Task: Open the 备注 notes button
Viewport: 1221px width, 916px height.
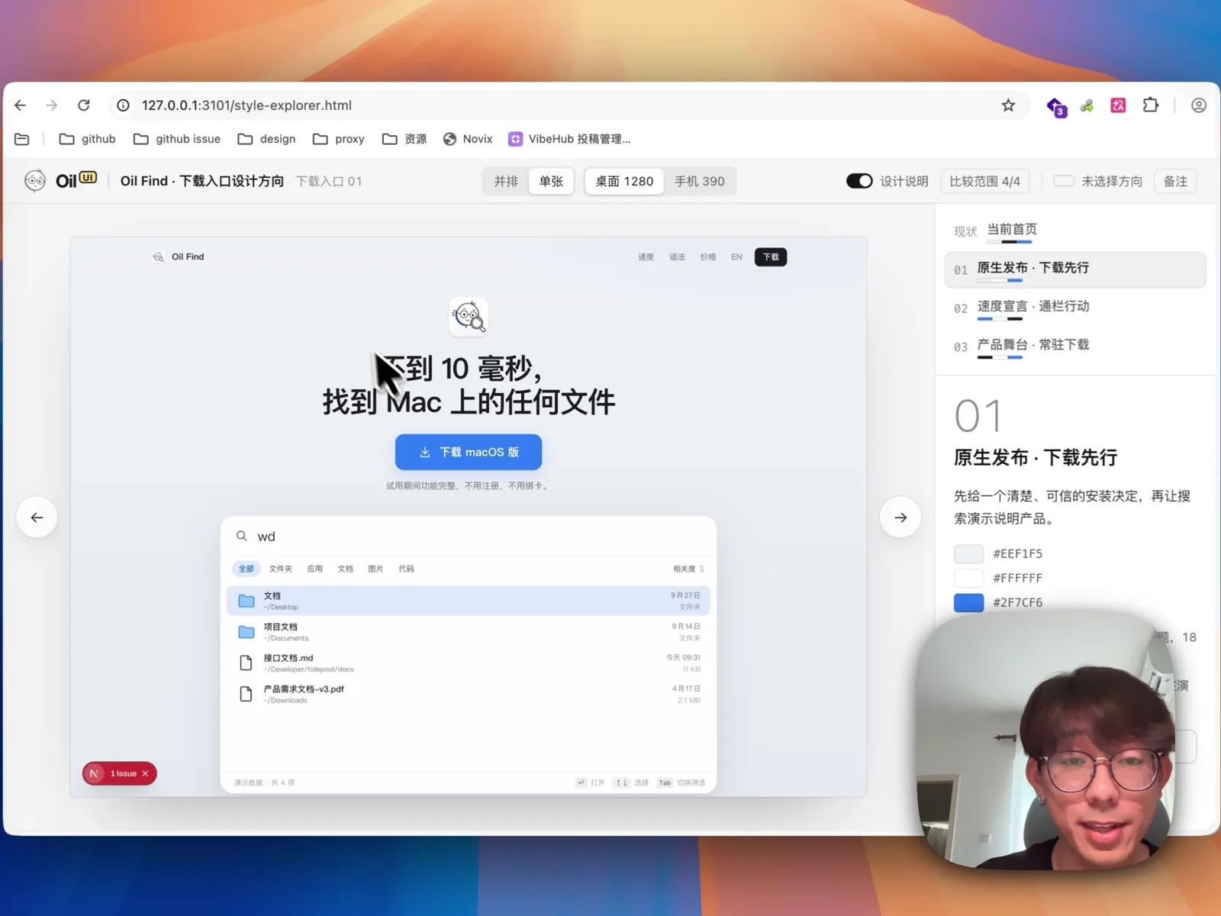Action: 1175,181
